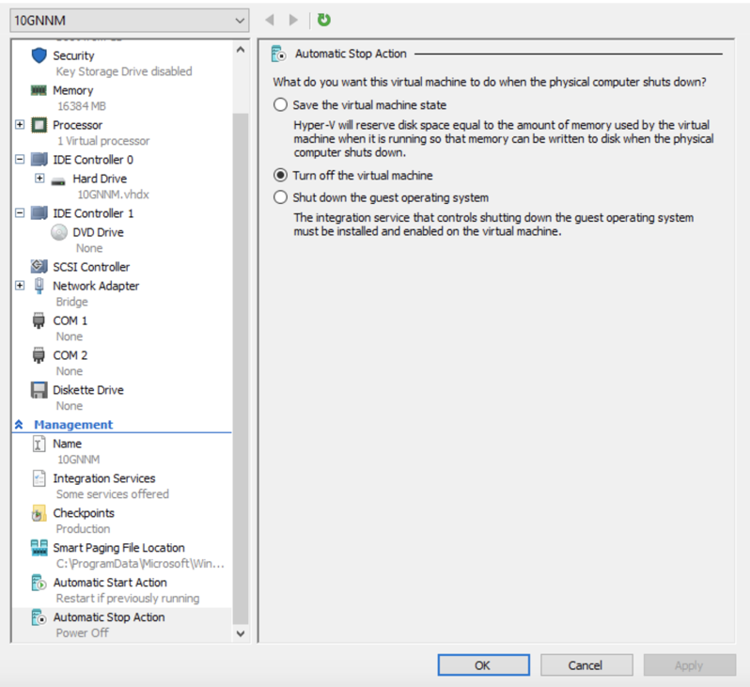Image resolution: width=750 pixels, height=687 pixels.
Task: Click the Smart Paging File Location icon
Action: 39,548
